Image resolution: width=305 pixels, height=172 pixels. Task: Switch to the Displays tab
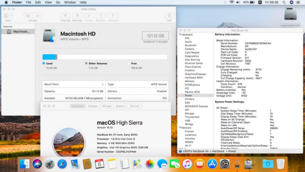coord(92,106)
